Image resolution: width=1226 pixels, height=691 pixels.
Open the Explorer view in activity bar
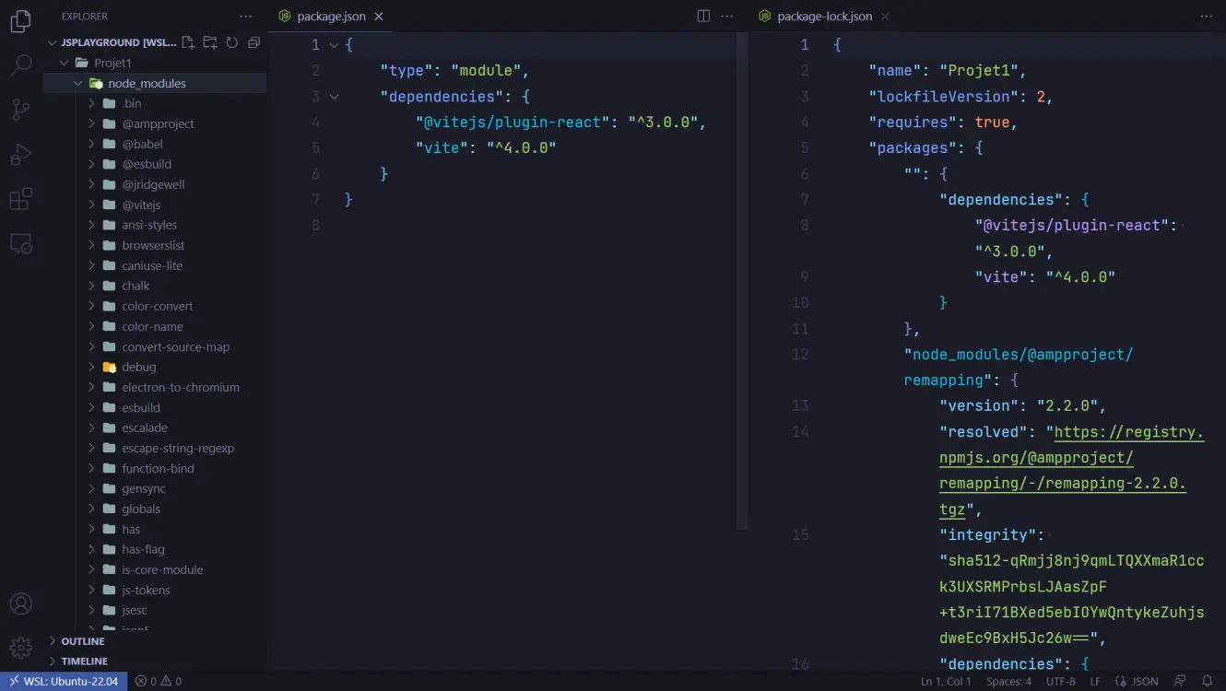pos(20,20)
